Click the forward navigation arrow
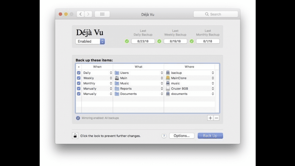295x166 pixels. [x=88, y=14]
